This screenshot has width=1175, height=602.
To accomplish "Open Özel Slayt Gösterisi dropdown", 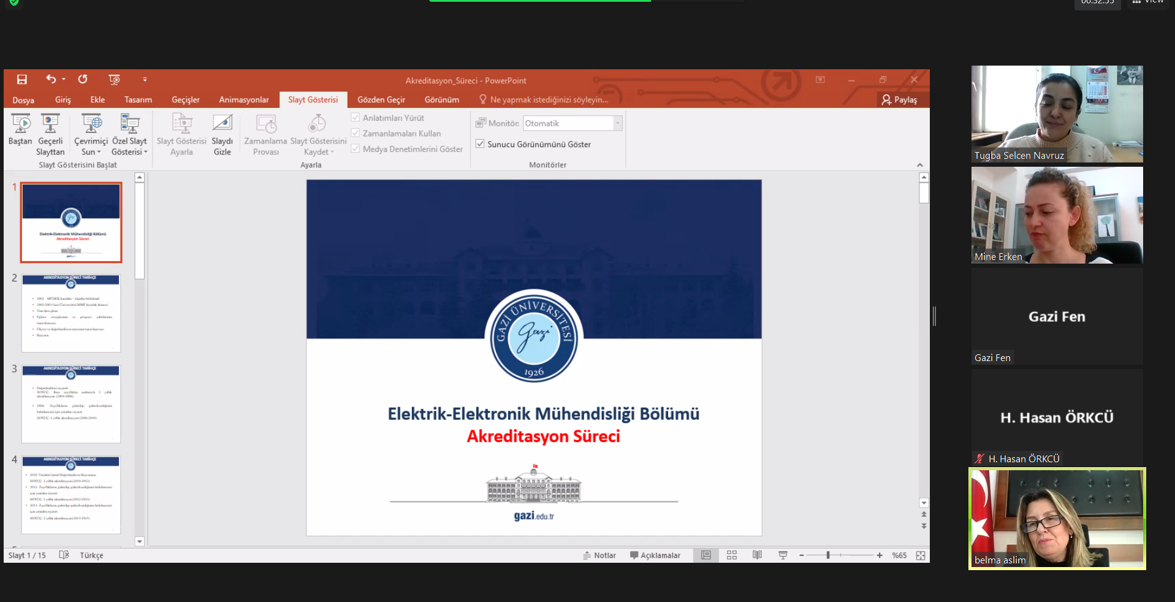I will coord(129,135).
